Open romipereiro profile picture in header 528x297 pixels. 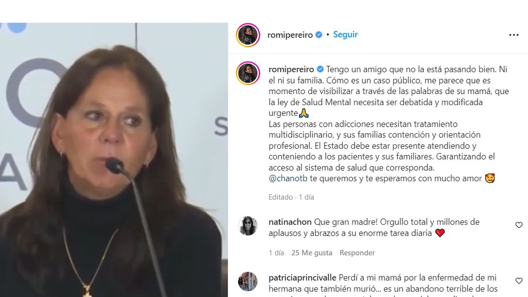click(248, 35)
